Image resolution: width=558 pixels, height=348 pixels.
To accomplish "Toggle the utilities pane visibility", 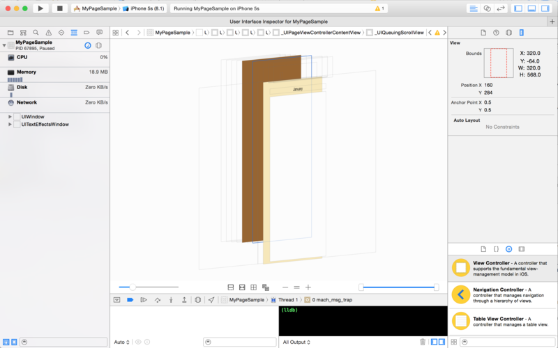I will tap(545, 8).
